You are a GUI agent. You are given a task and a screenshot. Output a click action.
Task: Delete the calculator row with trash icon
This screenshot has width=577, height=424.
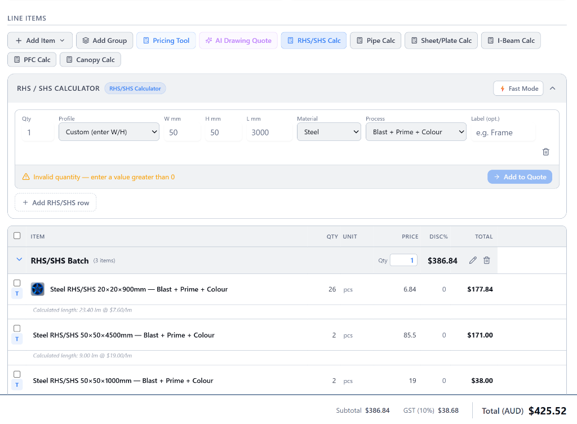(545, 152)
